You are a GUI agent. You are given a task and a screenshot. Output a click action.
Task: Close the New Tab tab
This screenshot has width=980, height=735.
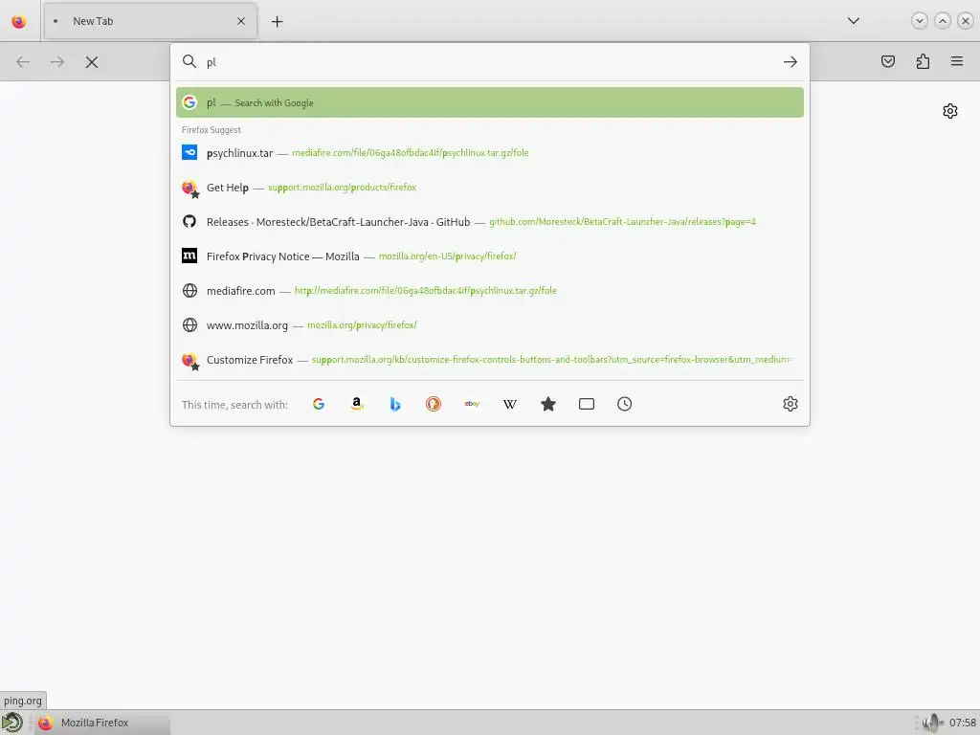tap(241, 21)
